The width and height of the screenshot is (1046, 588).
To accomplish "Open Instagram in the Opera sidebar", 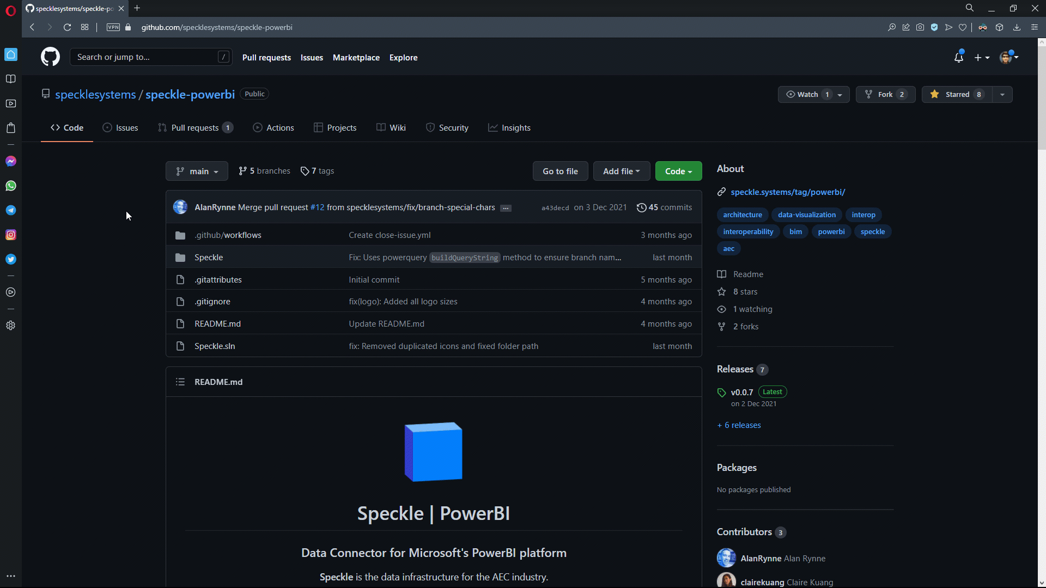I will tap(11, 235).
